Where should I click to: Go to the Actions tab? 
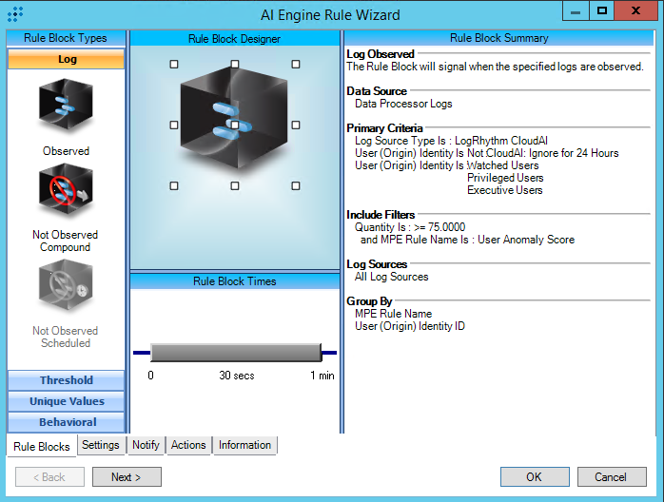coord(188,445)
